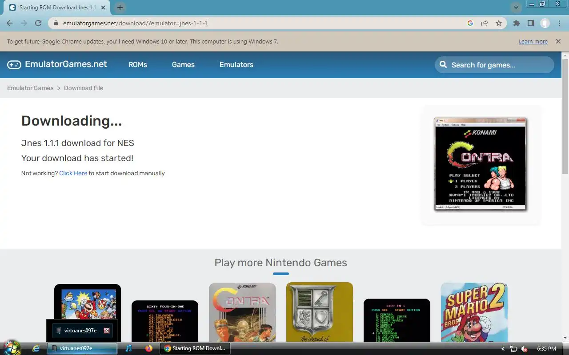Open the Super Mario Bros 2 thumbnail
The image size is (569, 355).
coord(474,312)
